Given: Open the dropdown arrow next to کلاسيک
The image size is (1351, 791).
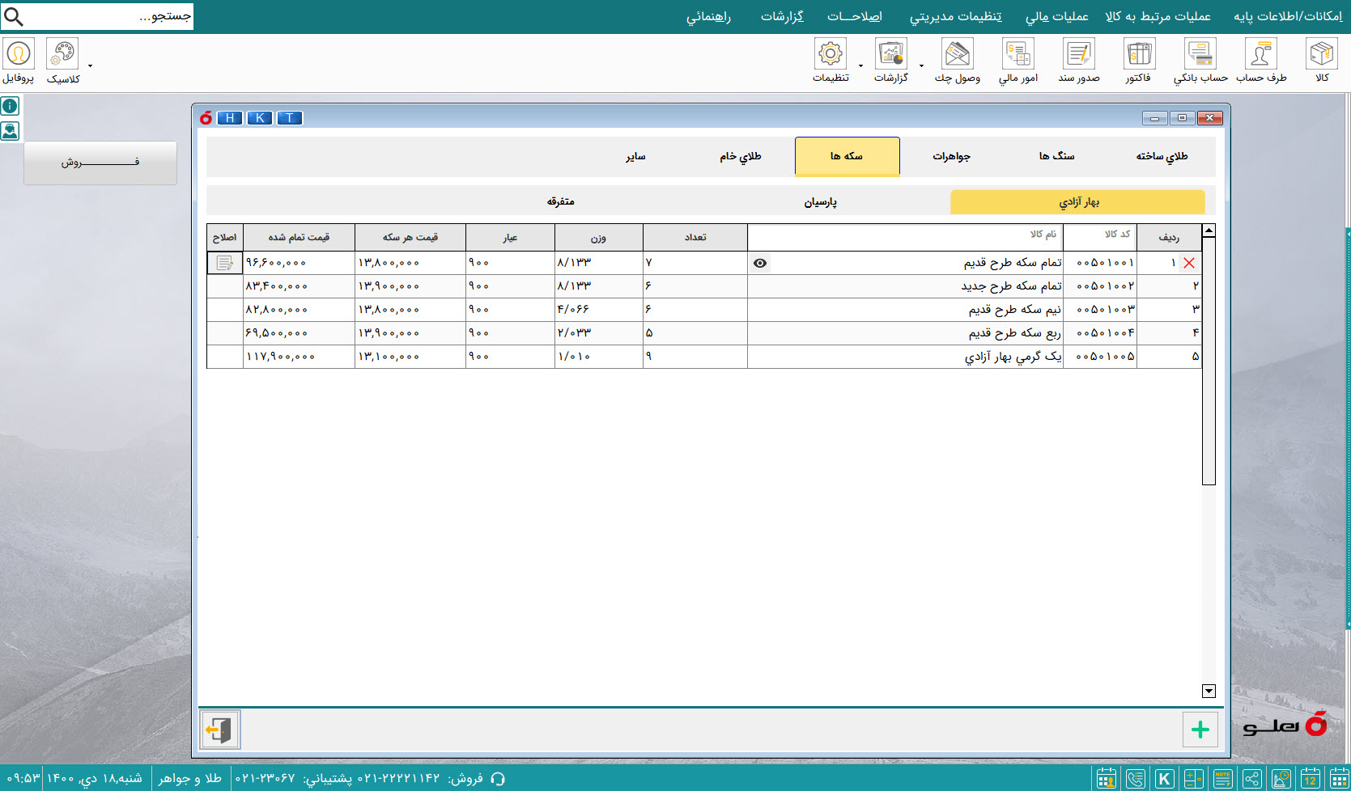Looking at the screenshot, I should point(90,66).
